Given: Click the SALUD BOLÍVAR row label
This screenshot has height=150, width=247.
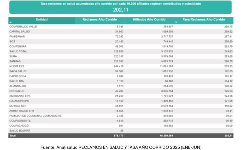Looking at the screenshot, I should (20, 130).
